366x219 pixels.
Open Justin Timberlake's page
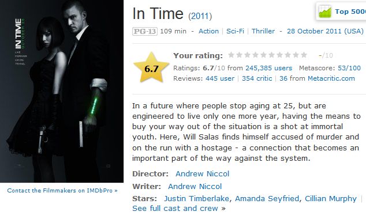click(196, 198)
